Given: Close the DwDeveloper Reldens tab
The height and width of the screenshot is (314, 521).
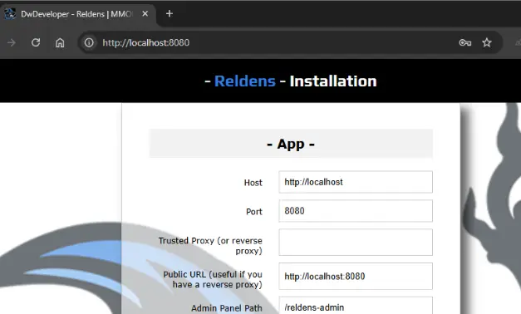Looking at the screenshot, I should (x=145, y=14).
